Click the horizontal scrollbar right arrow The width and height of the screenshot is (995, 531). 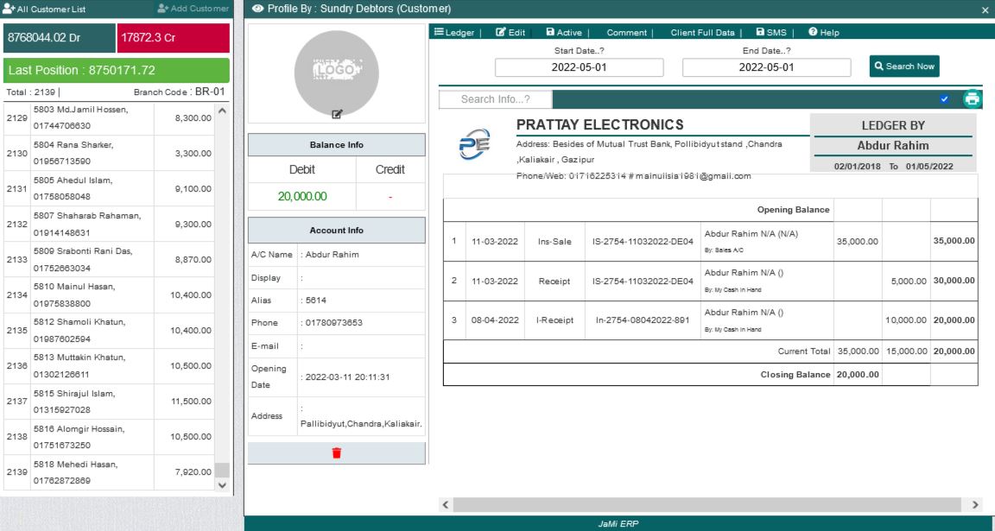click(975, 504)
